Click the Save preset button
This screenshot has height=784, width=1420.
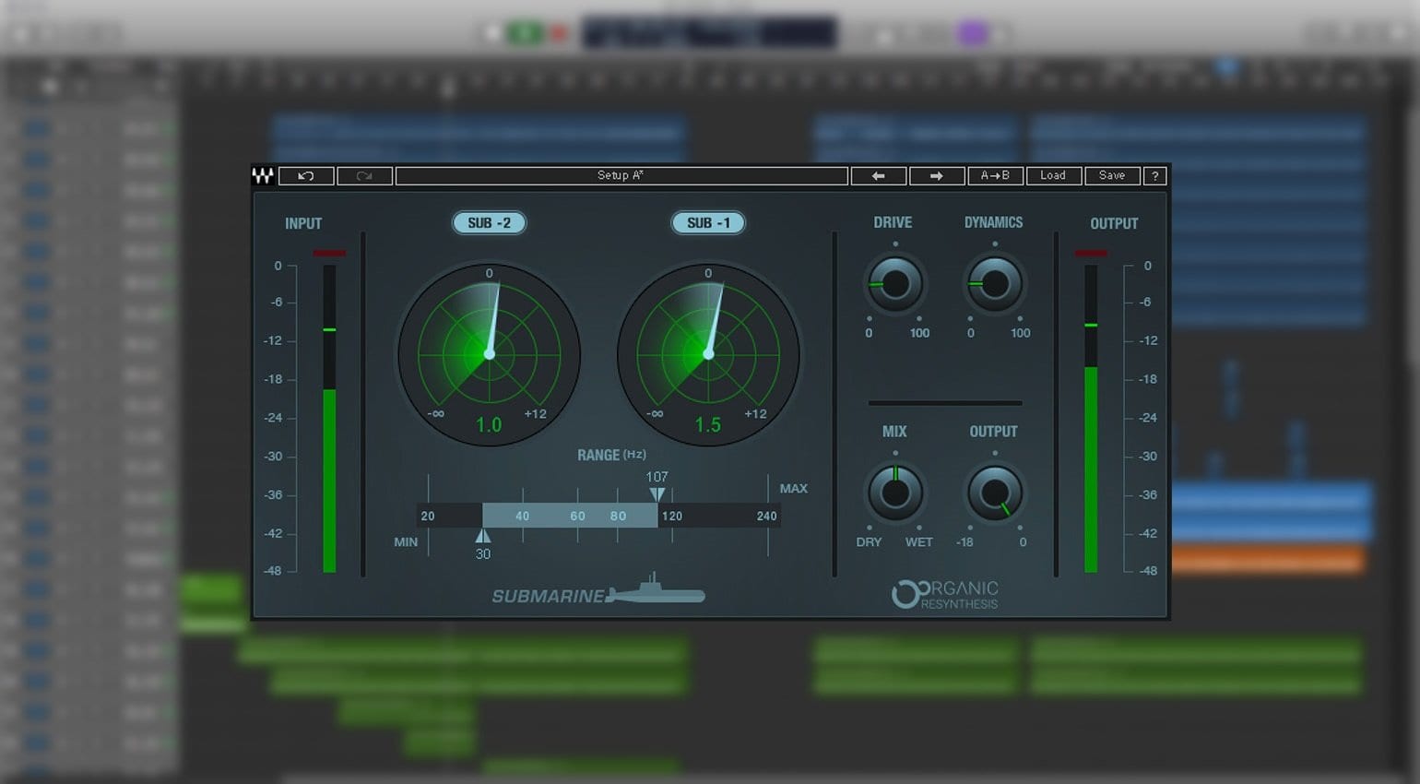click(1112, 175)
